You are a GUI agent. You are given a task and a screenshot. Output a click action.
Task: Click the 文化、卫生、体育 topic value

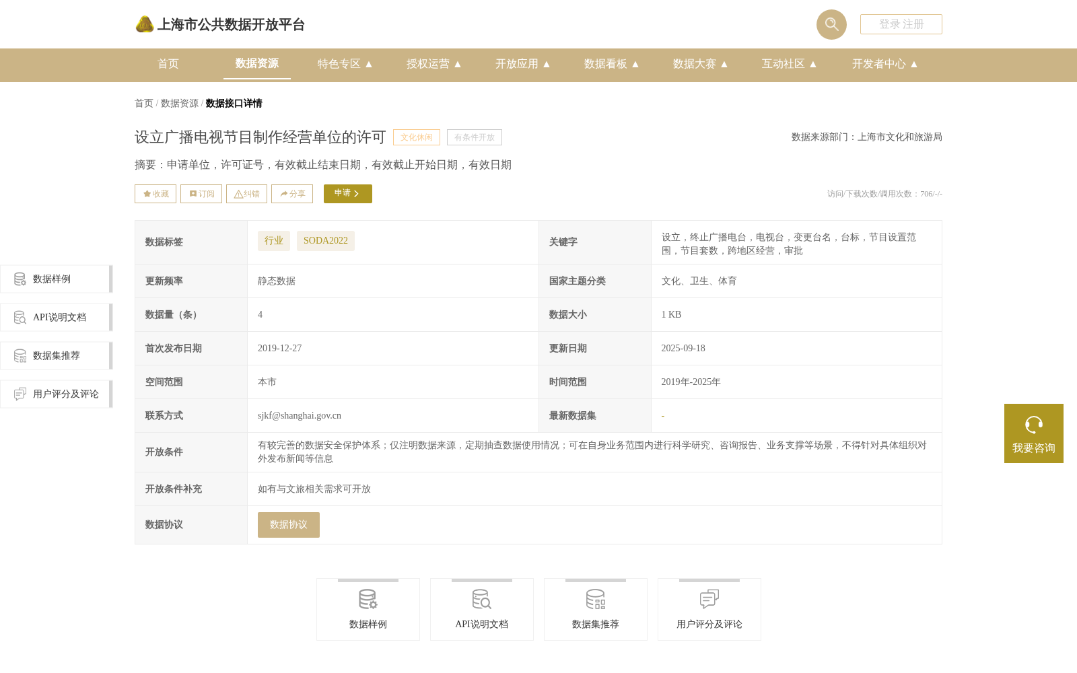point(699,281)
